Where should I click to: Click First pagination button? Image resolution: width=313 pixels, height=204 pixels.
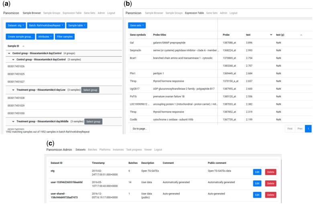pyautogui.click(x=290, y=129)
